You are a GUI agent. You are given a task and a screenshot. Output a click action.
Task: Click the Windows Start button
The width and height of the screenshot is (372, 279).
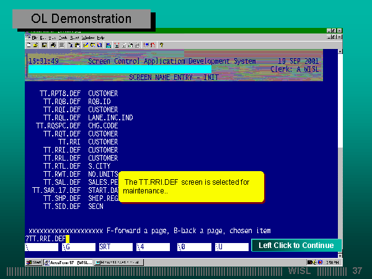click(34, 262)
